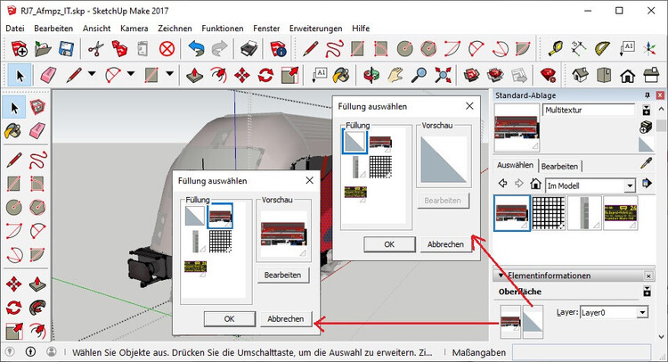Image resolution: width=668 pixels, height=362 pixels.
Task: Close the upper Füllung auswählen dialog
Action: [x=469, y=106]
